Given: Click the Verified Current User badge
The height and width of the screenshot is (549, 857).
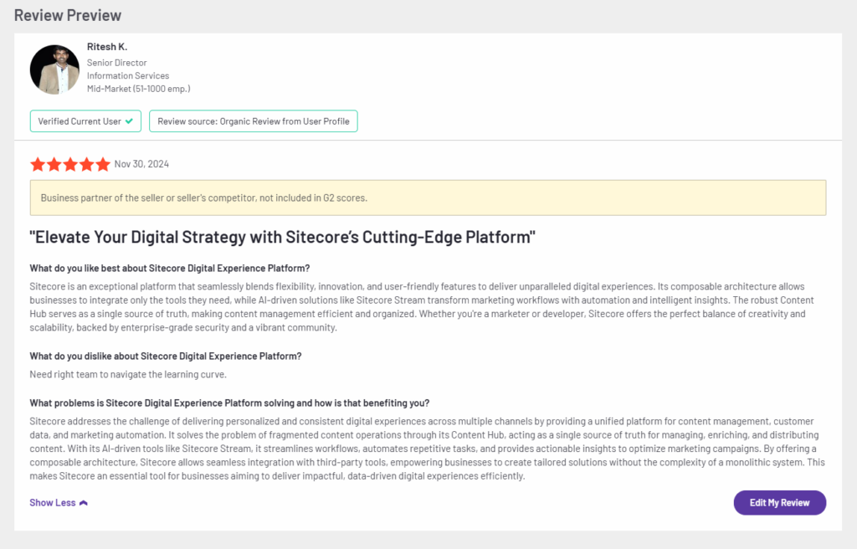Looking at the screenshot, I should [85, 121].
